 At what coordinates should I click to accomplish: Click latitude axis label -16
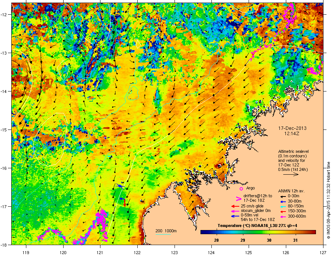(x=4, y=168)
